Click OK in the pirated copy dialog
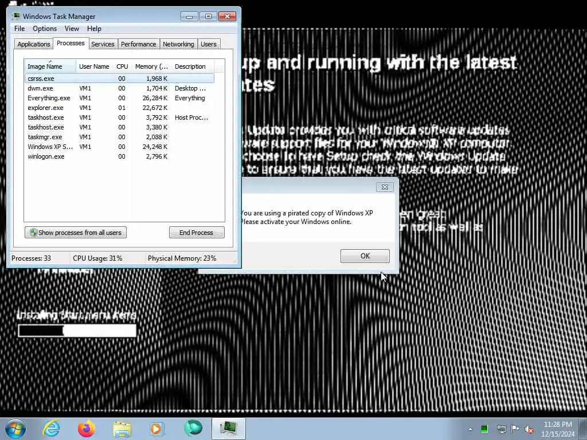The height and width of the screenshot is (440, 587). 365,256
